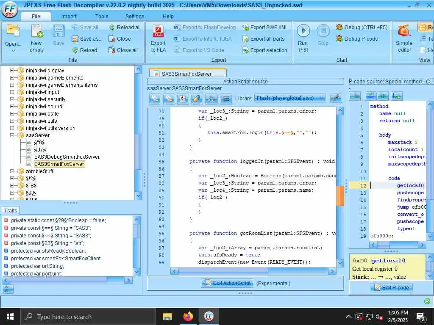Expand ninjakiwi.utils.version package node
Image resolution: width=434 pixels, height=325 pixels.
(x=12, y=128)
